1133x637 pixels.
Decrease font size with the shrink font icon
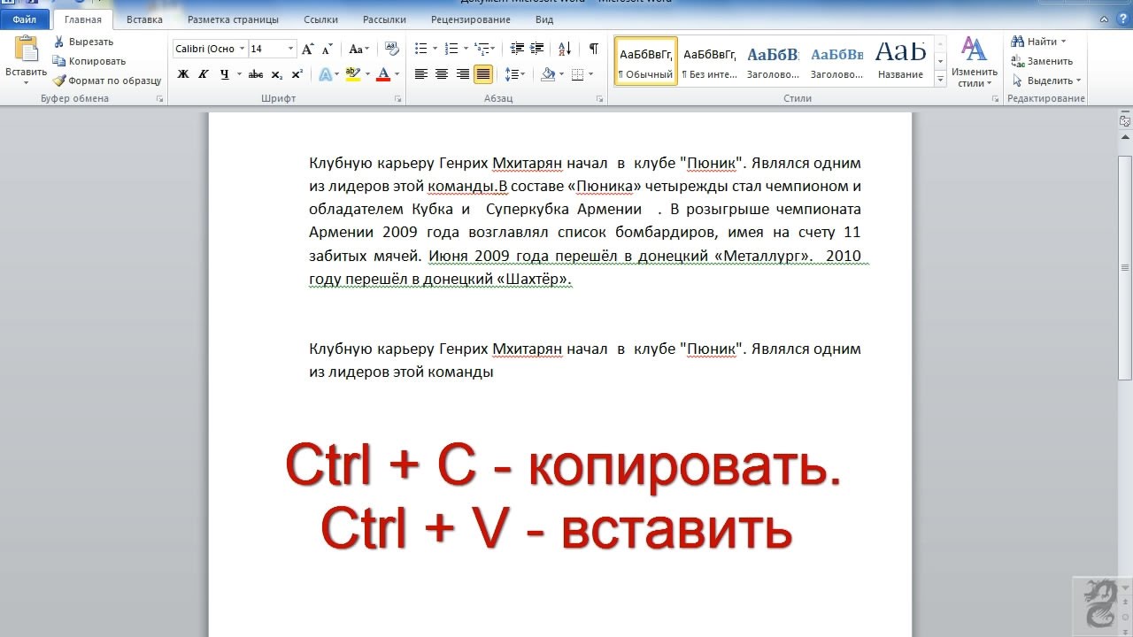(329, 49)
